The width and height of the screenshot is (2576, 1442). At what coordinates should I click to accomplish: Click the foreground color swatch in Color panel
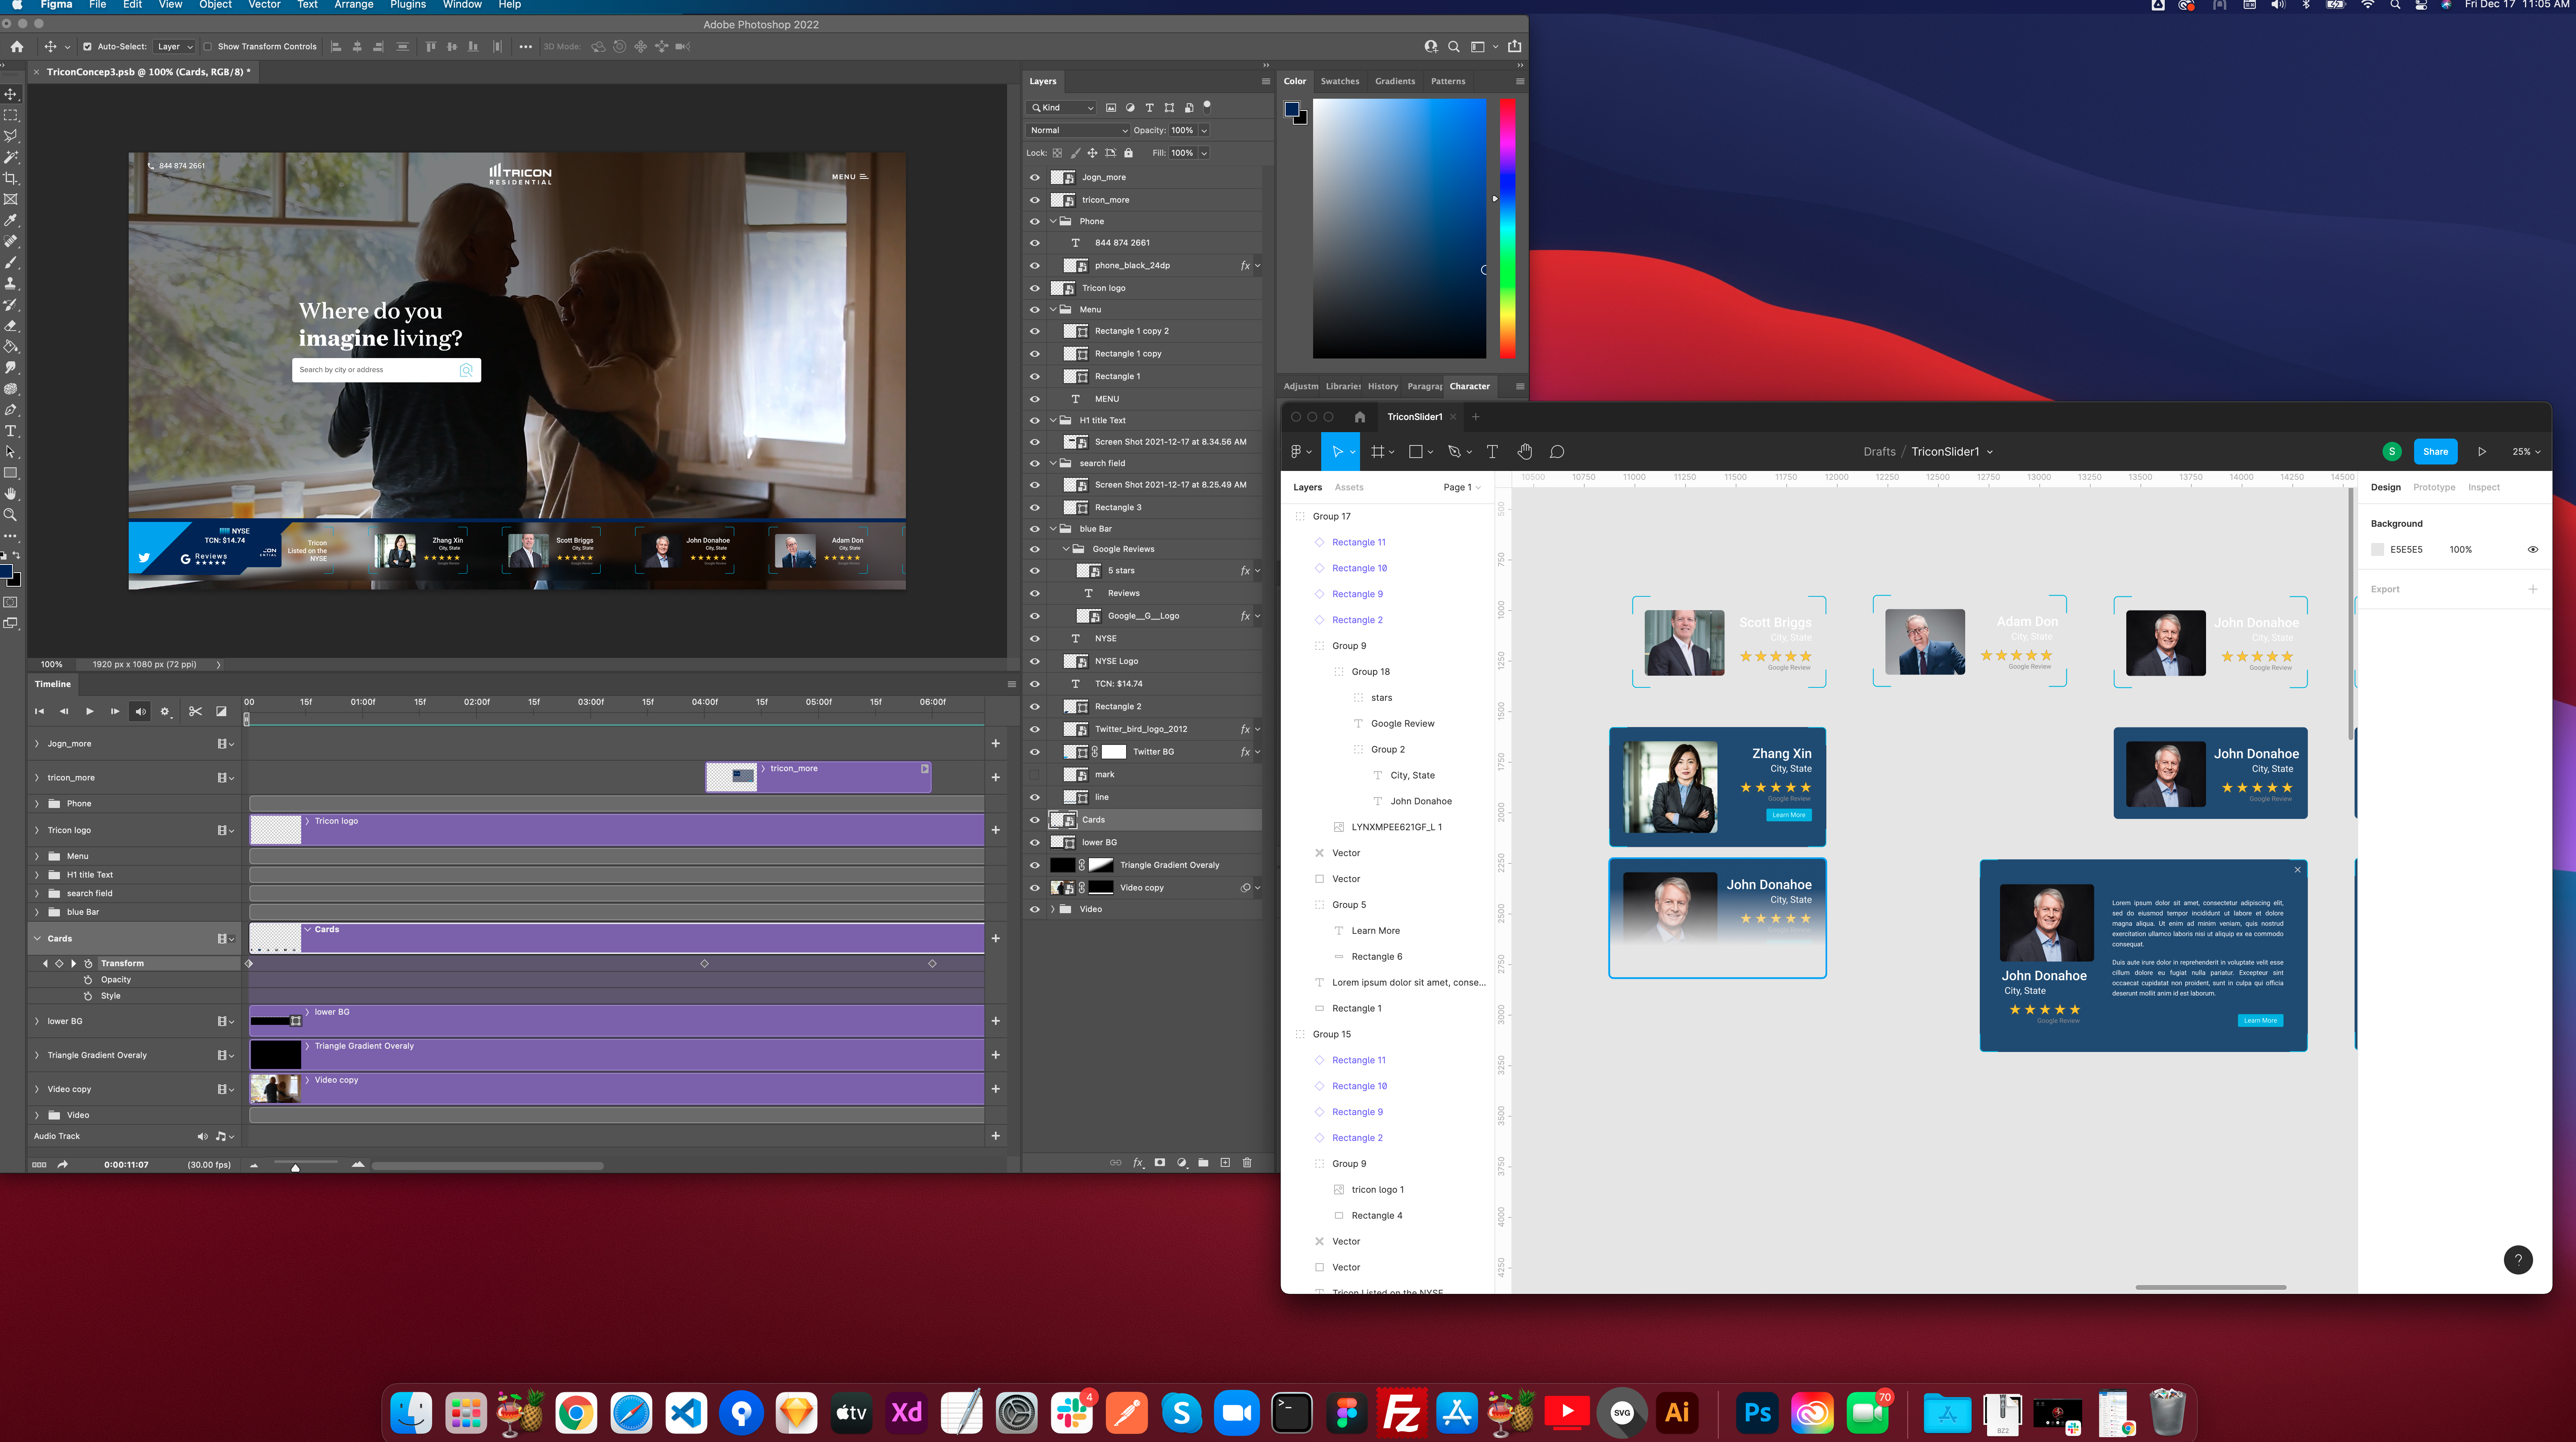click(1292, 109)
